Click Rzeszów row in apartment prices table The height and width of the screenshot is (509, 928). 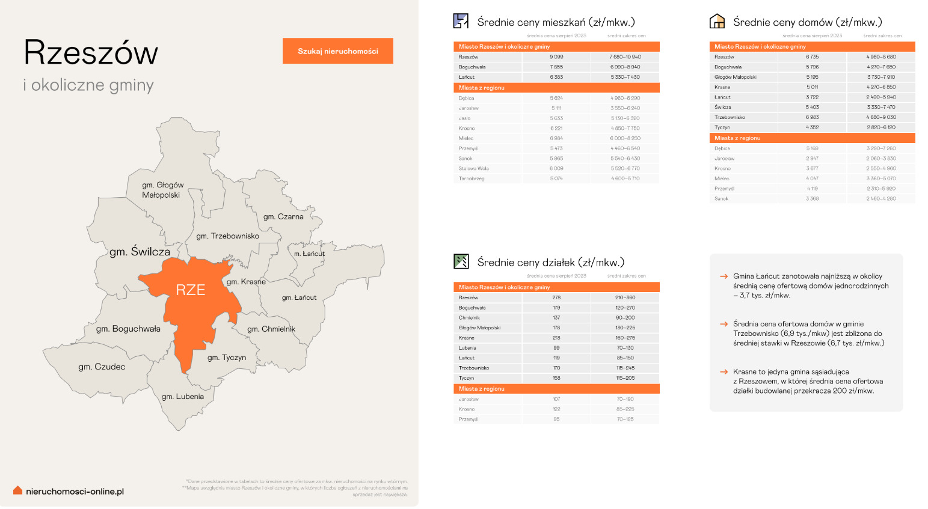[x=556, y=57]
